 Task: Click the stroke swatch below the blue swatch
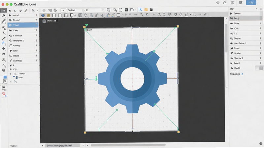pyautogui.click(x=5, y=81)
